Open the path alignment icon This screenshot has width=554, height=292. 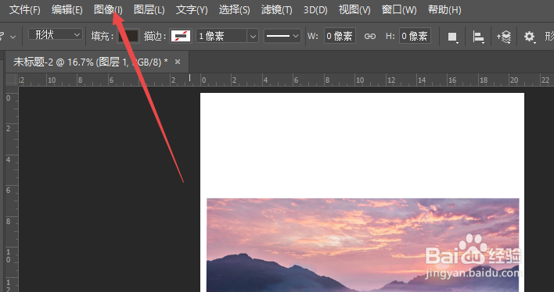tap(478, 37)
